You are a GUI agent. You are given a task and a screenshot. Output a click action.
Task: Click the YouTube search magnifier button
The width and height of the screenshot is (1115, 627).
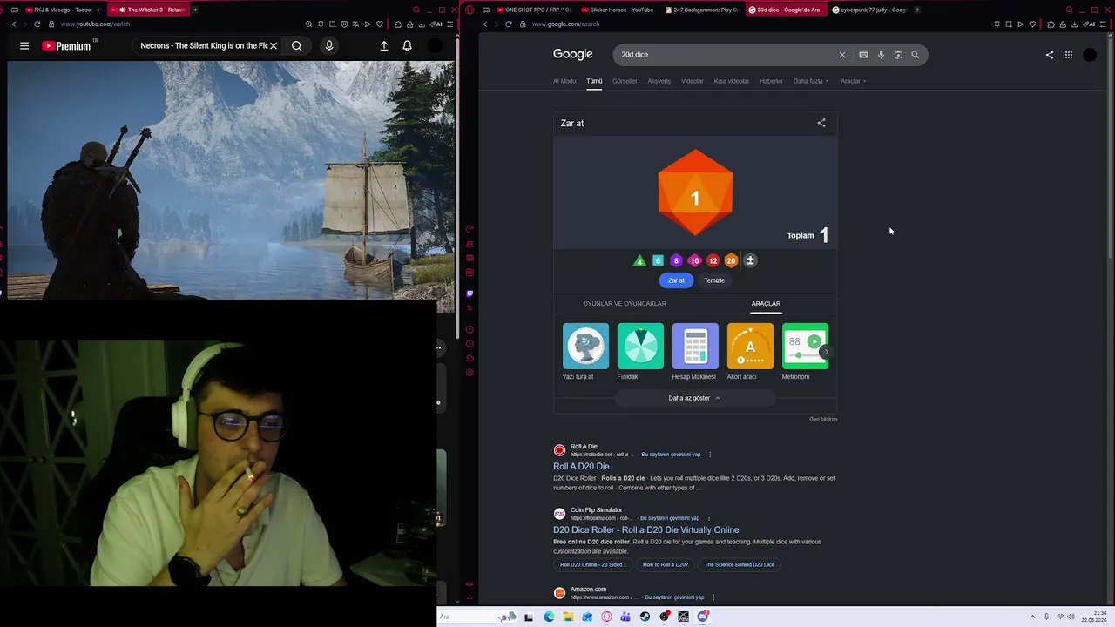click(297, 45)
